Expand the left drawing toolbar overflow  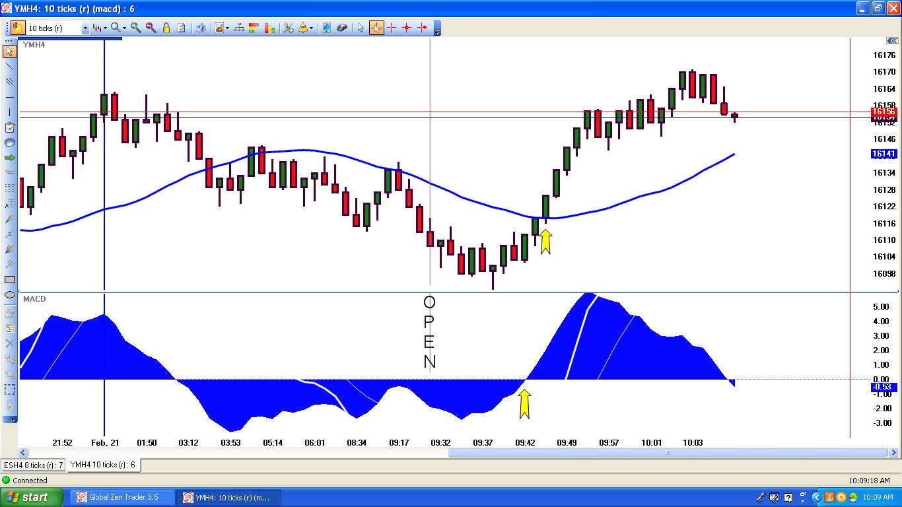point(9,419)
